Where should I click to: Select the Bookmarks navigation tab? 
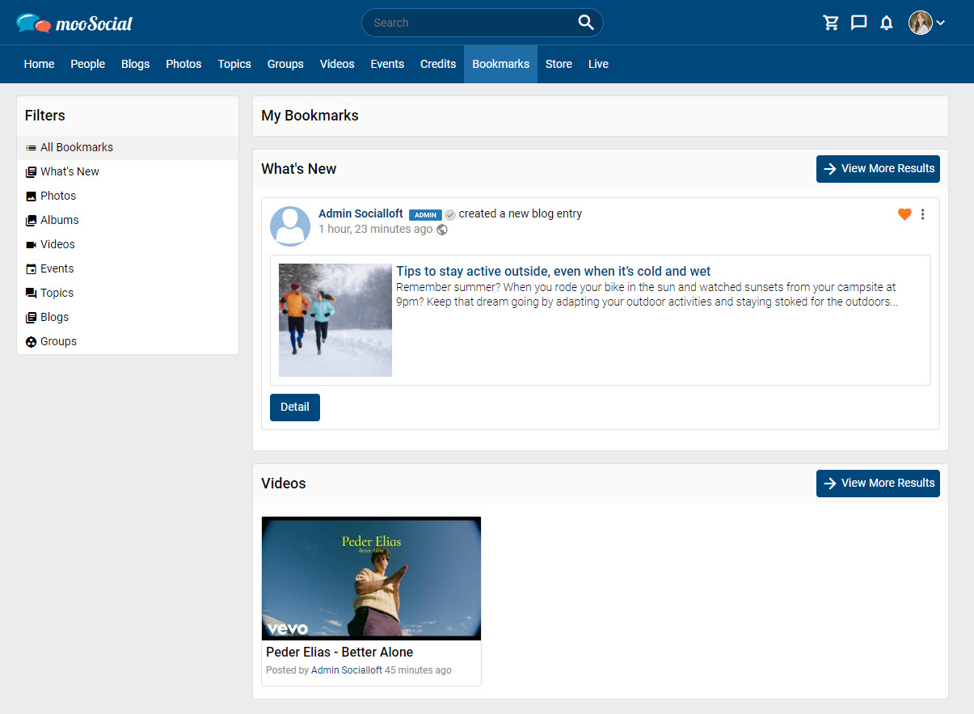(x=501, y=64)
